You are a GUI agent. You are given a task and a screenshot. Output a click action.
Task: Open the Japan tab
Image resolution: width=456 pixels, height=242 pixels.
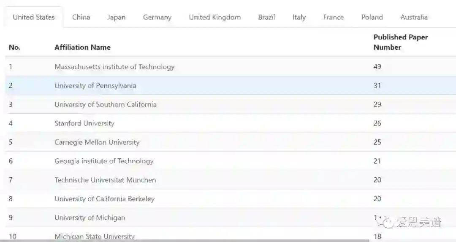(x=116, y=17)
